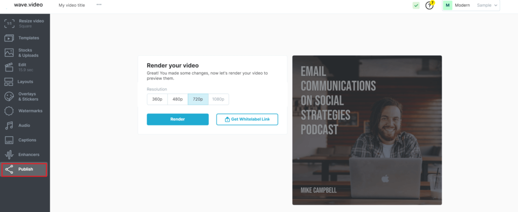
Task: Click the Stocks & Uploads image icon
Action: (9, 53)
